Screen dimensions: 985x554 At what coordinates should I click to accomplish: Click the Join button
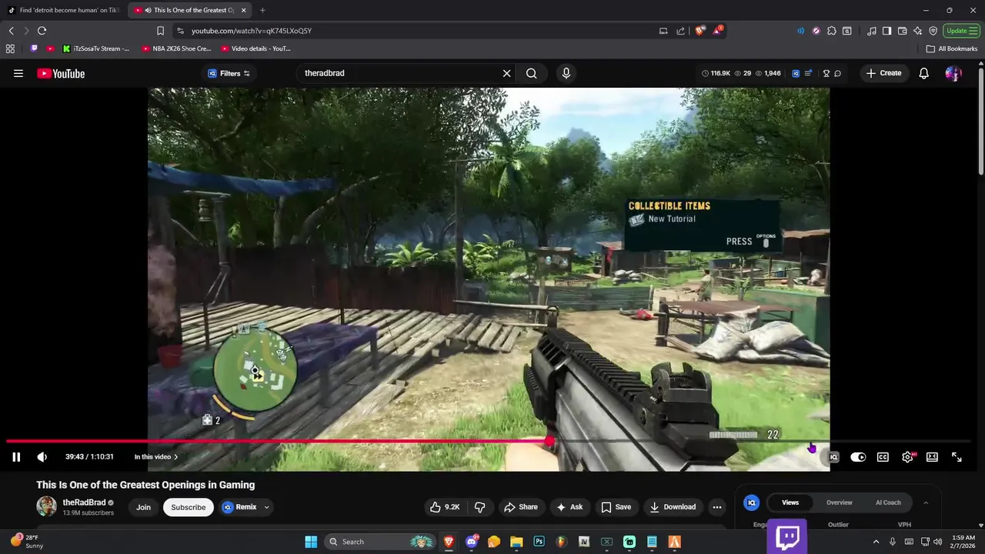coord(144,507)
